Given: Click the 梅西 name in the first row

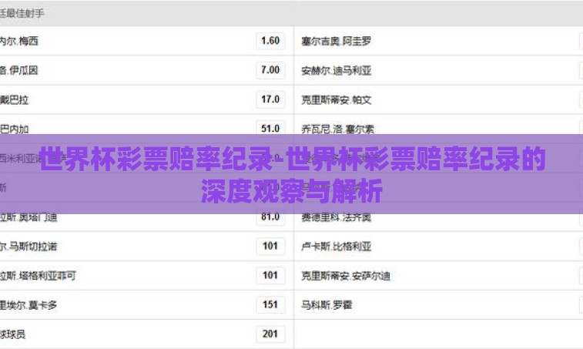Looking at the screenshot, I should pyautogui.click(x=19, y=41).
